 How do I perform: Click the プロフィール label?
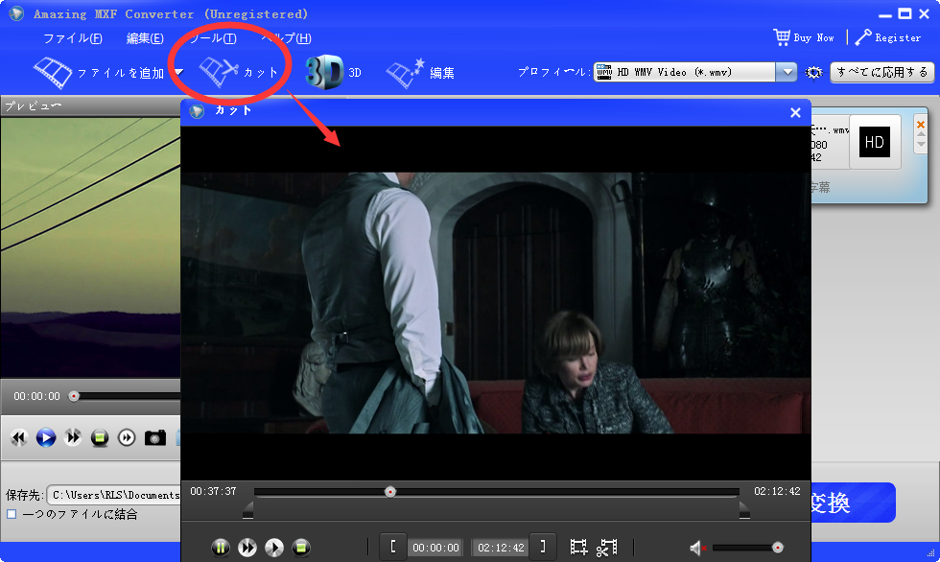click(x=553, y=72)
